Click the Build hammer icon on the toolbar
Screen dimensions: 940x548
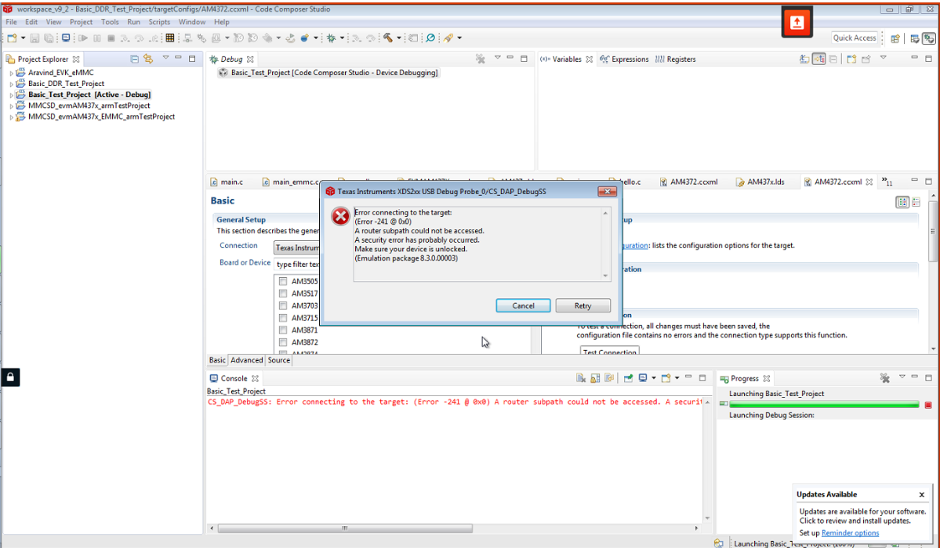(x=387, y=38)
